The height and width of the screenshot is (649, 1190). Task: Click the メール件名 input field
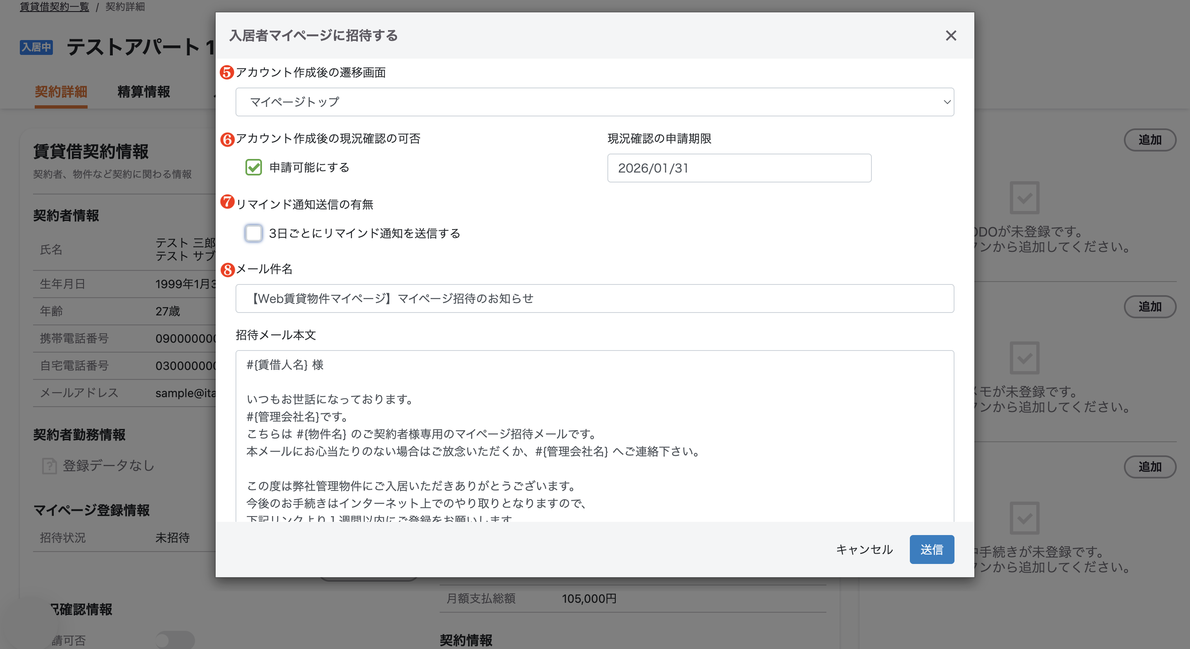(595, 298)
